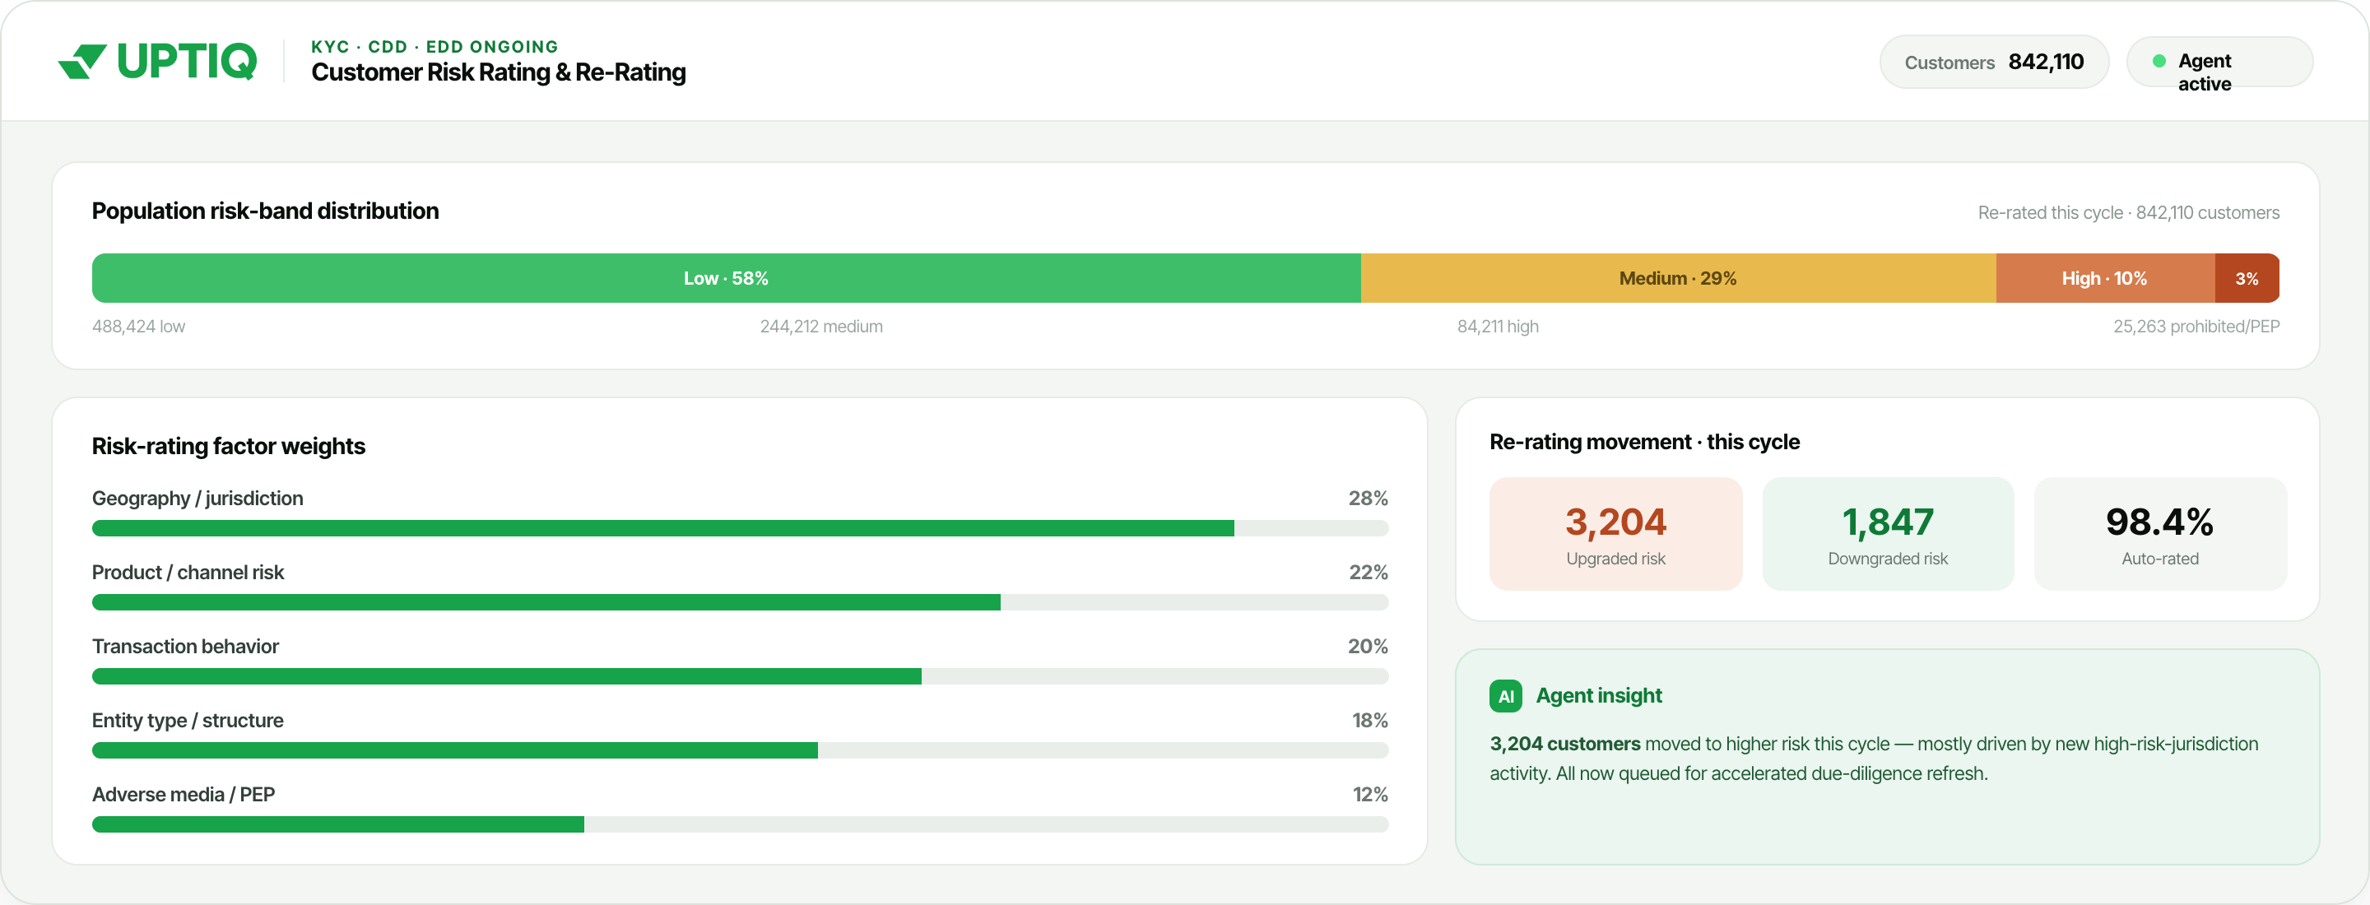Click the 'Adverse media / PEP' label
This screenshot has height=905, width=2370.
pos(183,795)
